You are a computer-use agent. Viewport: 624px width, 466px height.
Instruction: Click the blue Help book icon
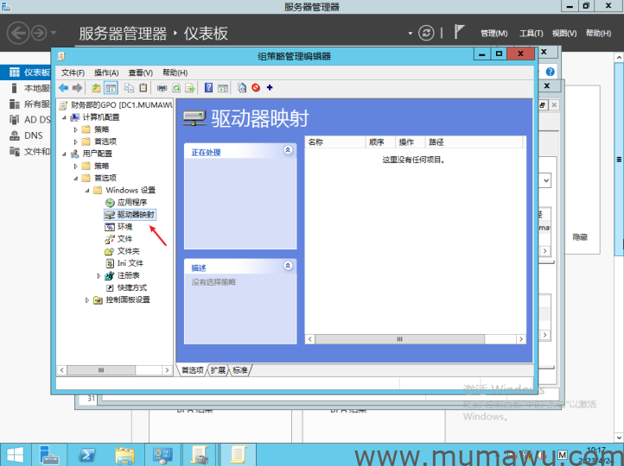coord(209,88)
